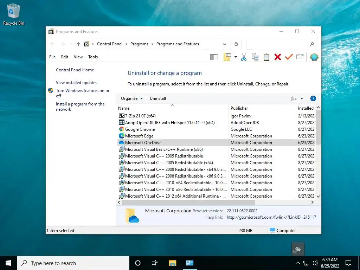Click the horizontal scrollbar left arrow
Image resolution: width=360 pixels, height=270 pixels.
[119, 202]
